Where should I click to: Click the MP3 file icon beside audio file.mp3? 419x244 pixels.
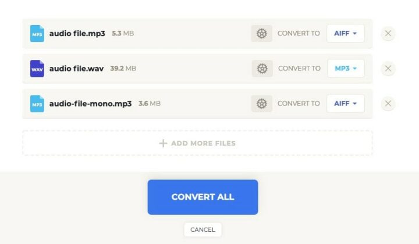(37, 34)
